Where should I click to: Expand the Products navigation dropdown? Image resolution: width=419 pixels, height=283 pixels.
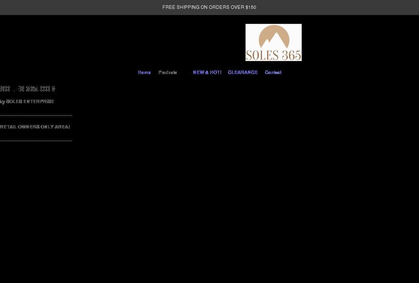pos(168,72)
